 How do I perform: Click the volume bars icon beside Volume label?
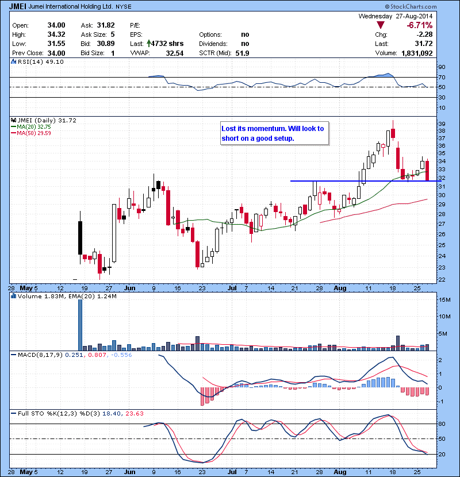coord(13,296)
